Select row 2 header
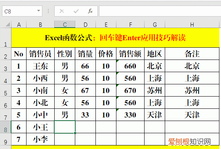Image resolution: width=221 pixels, height=149 pixels. coord(6,54)
